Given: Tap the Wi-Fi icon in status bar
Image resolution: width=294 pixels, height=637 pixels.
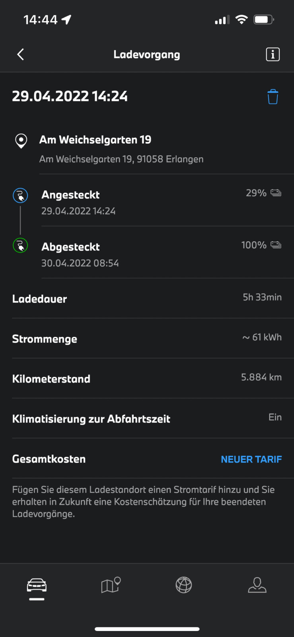Looking at the screenshot, I should [241, 20].
